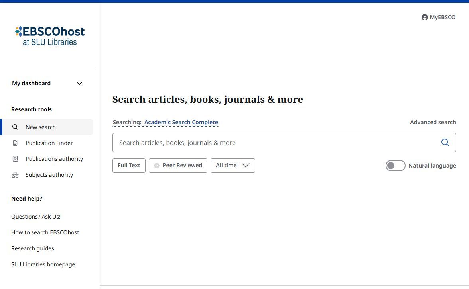The height and width of the screenshot is (289, 469).
Task: Open the All time date dropdown
Action: (x=233, y=166)
